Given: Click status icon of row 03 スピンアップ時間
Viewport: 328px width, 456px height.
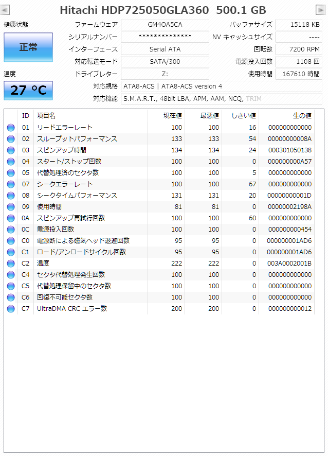Looking at the screenshot, I should (11, 150).
